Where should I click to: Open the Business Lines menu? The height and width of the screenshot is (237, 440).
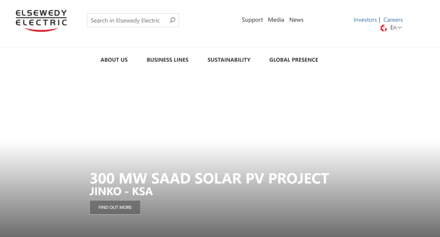pos(168,60)
